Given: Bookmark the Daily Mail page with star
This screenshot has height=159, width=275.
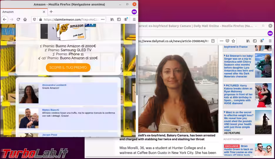Looking at the screenshot, I should click(x=233, y=41).
